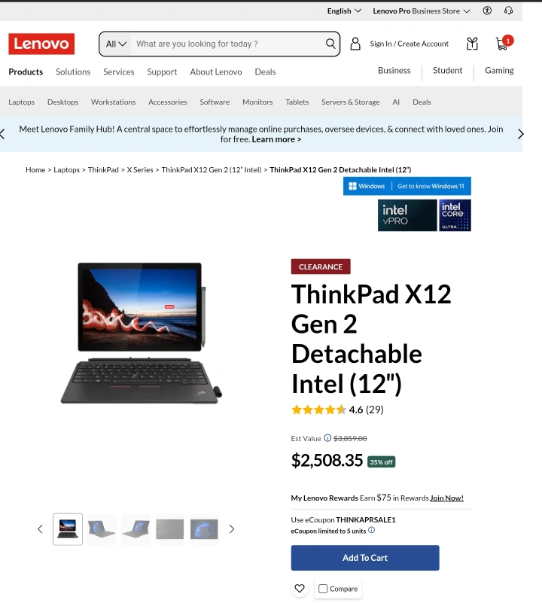Click the user account profile icon

click(355, 44)
